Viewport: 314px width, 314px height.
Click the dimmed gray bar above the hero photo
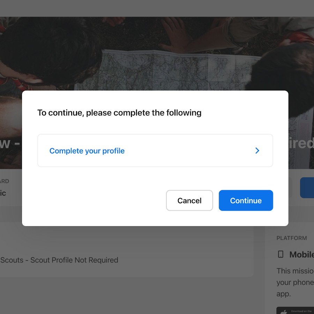[x=157, y=8]
